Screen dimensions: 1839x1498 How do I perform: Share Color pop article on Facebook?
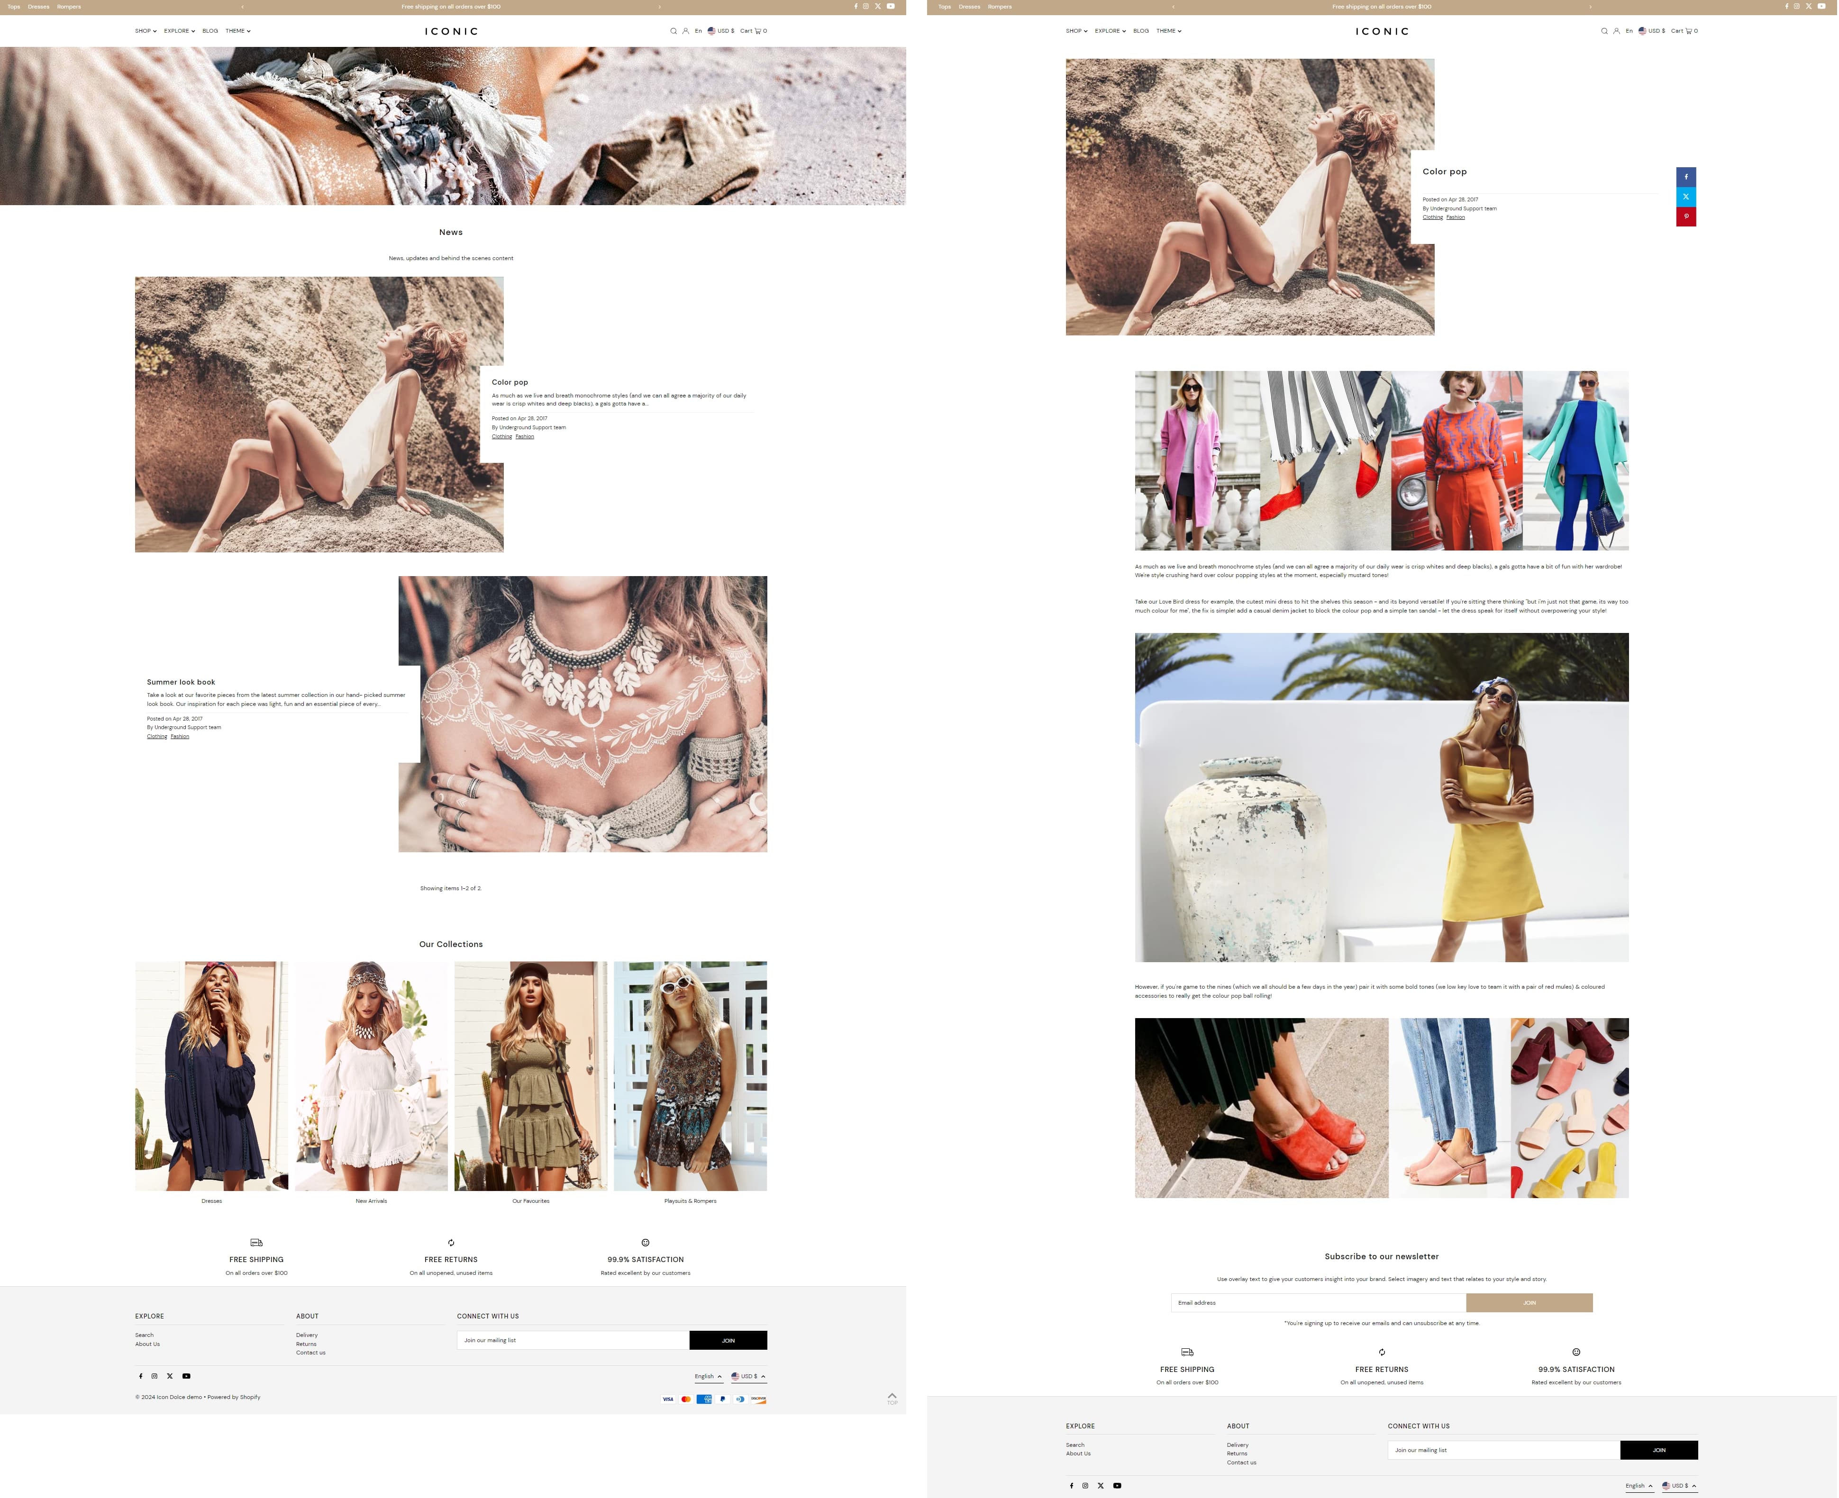(x=1685, y=177)
